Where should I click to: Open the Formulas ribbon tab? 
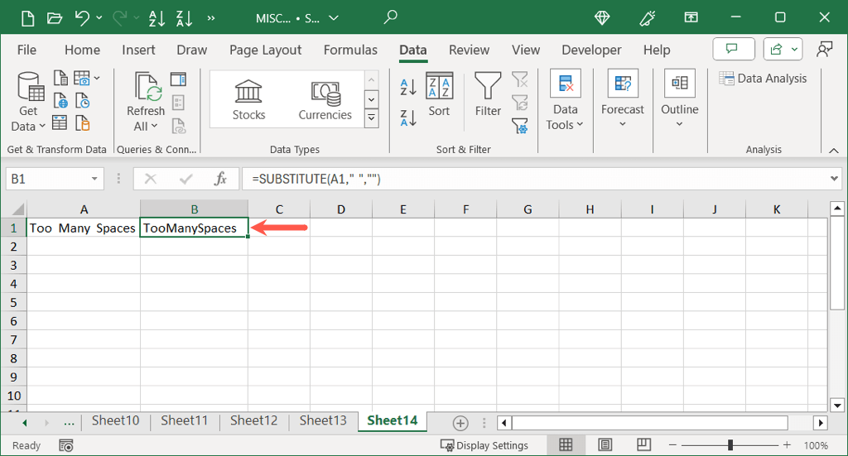tap(350, 50)
